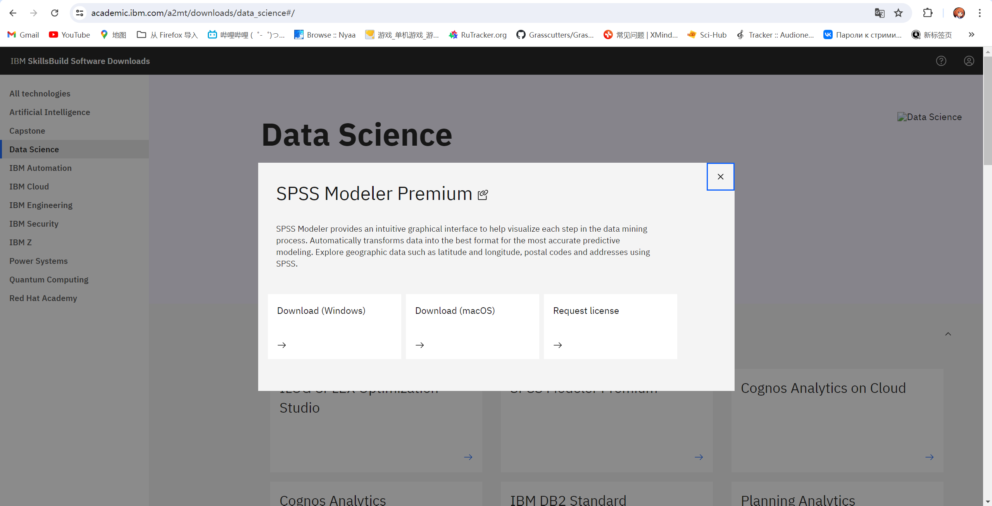Click the help question mark icon

point(941,61)
